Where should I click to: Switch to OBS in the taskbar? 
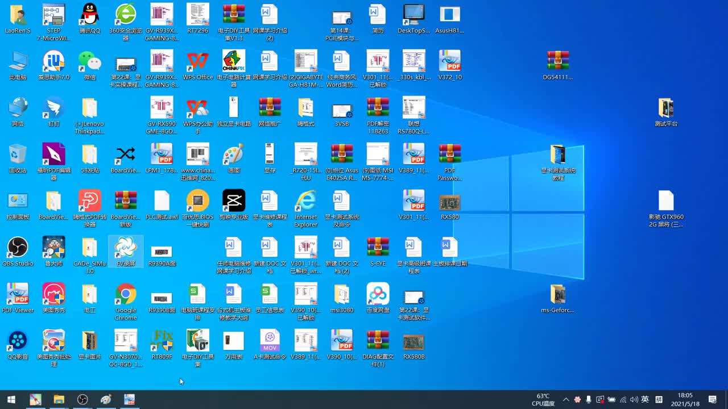(82, 399)
